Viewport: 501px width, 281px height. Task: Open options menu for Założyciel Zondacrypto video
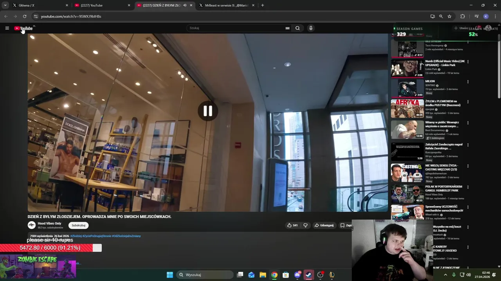[468, 145]
